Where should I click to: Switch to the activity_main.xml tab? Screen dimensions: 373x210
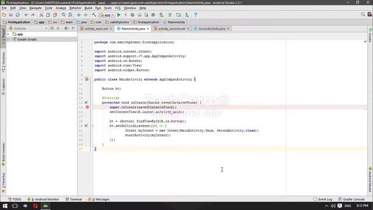click(96, 29)
